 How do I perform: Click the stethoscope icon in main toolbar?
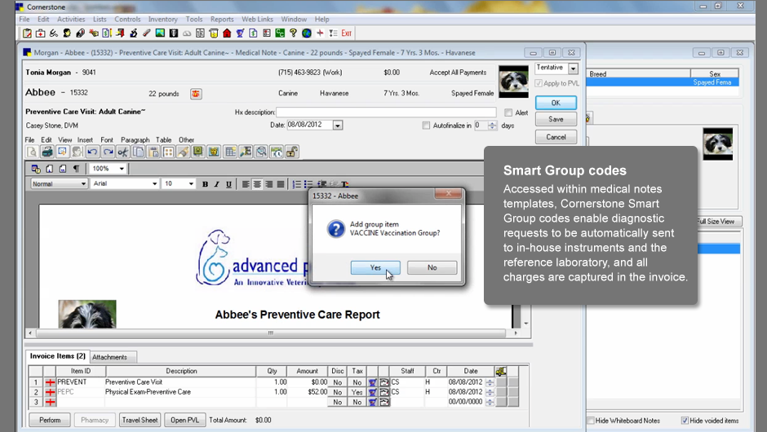coord(53,33)
